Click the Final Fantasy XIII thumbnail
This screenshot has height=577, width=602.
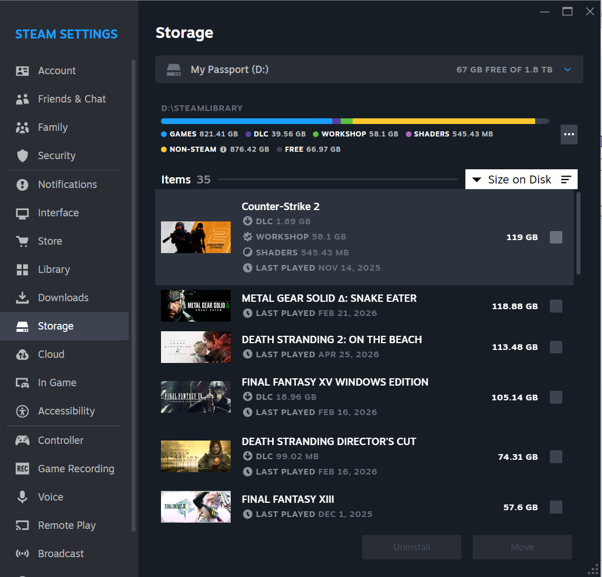(x=196, y=507)
